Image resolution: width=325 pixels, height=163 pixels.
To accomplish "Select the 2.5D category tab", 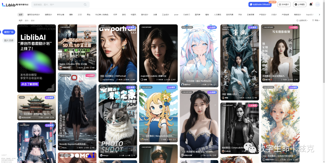I will click(80, 14).
